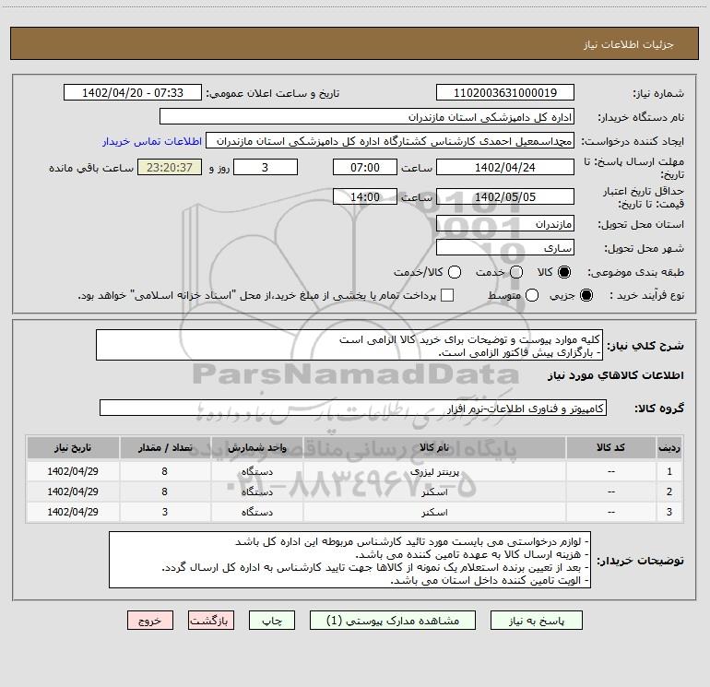Click اسکنر item name in row 2
The width and height of the screenshot is (710, 687).
click(x=434, y=492)
